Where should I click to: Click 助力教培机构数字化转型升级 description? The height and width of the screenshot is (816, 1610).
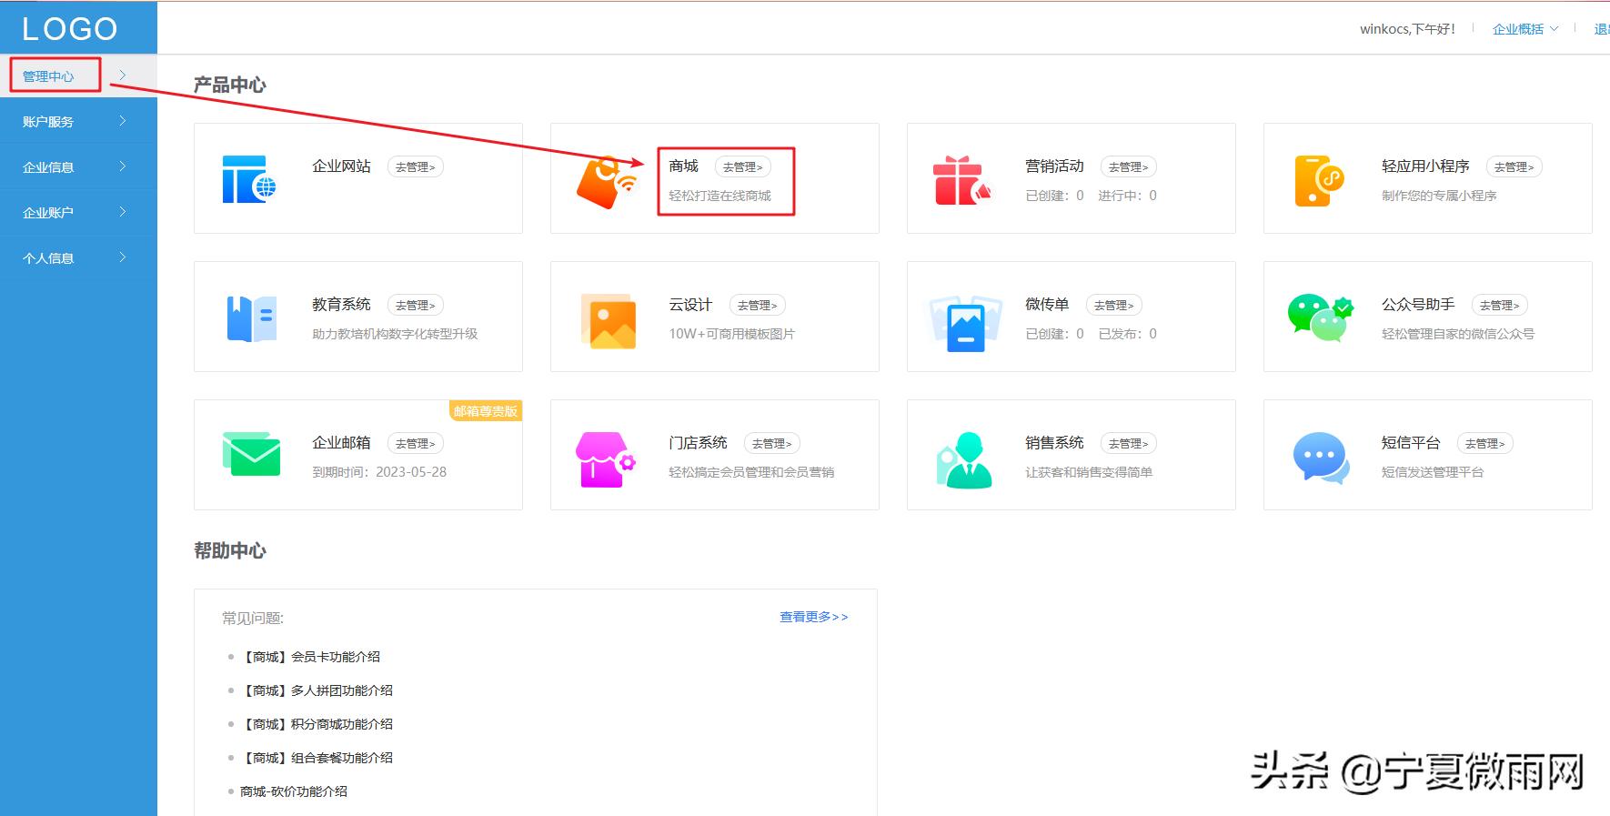tap(395, 334)
